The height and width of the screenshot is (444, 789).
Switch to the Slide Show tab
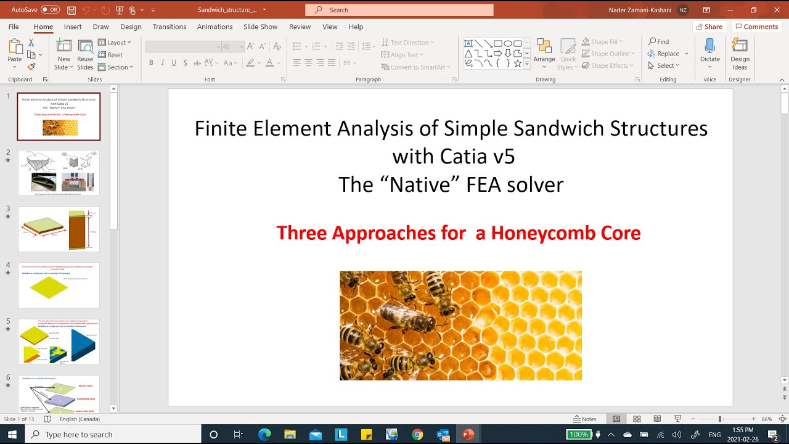point(260,27)
